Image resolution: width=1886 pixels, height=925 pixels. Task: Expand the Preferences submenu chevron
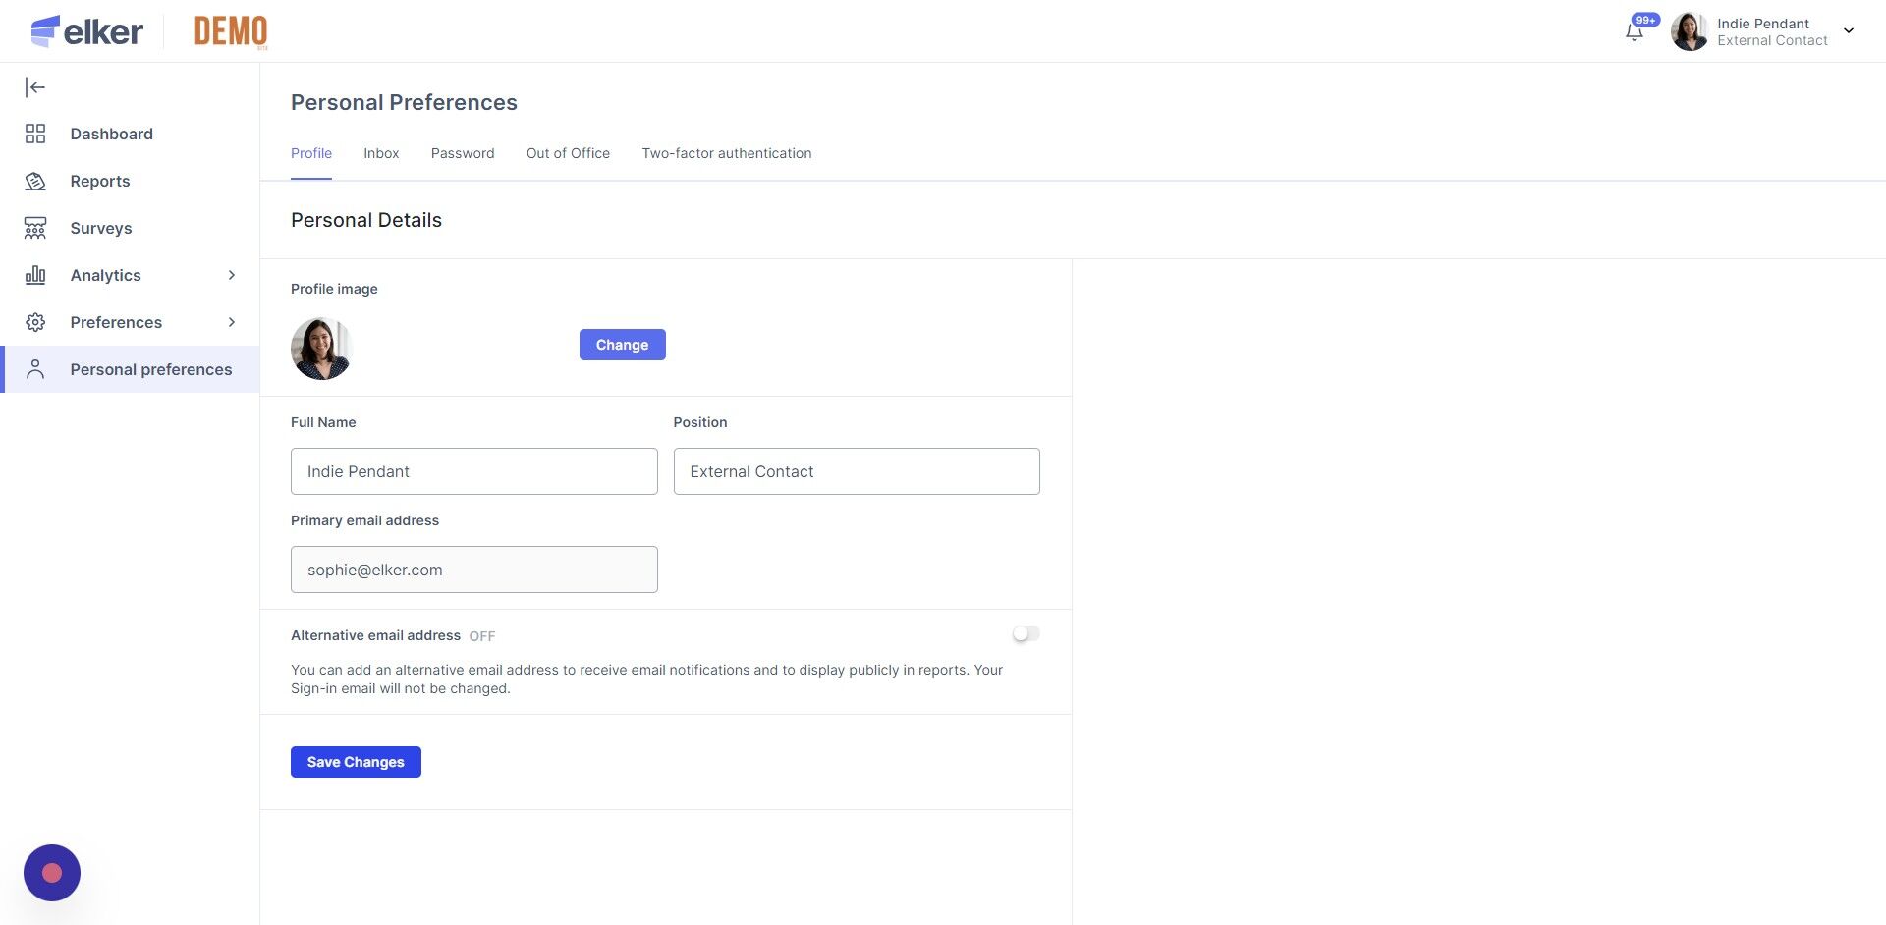pos(232,323)
